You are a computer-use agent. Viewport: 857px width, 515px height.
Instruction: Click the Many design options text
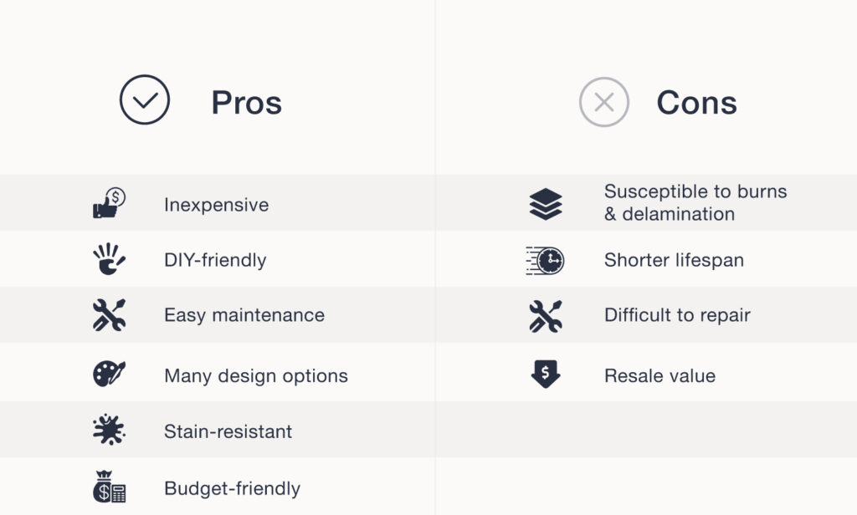tap(256, 375)
